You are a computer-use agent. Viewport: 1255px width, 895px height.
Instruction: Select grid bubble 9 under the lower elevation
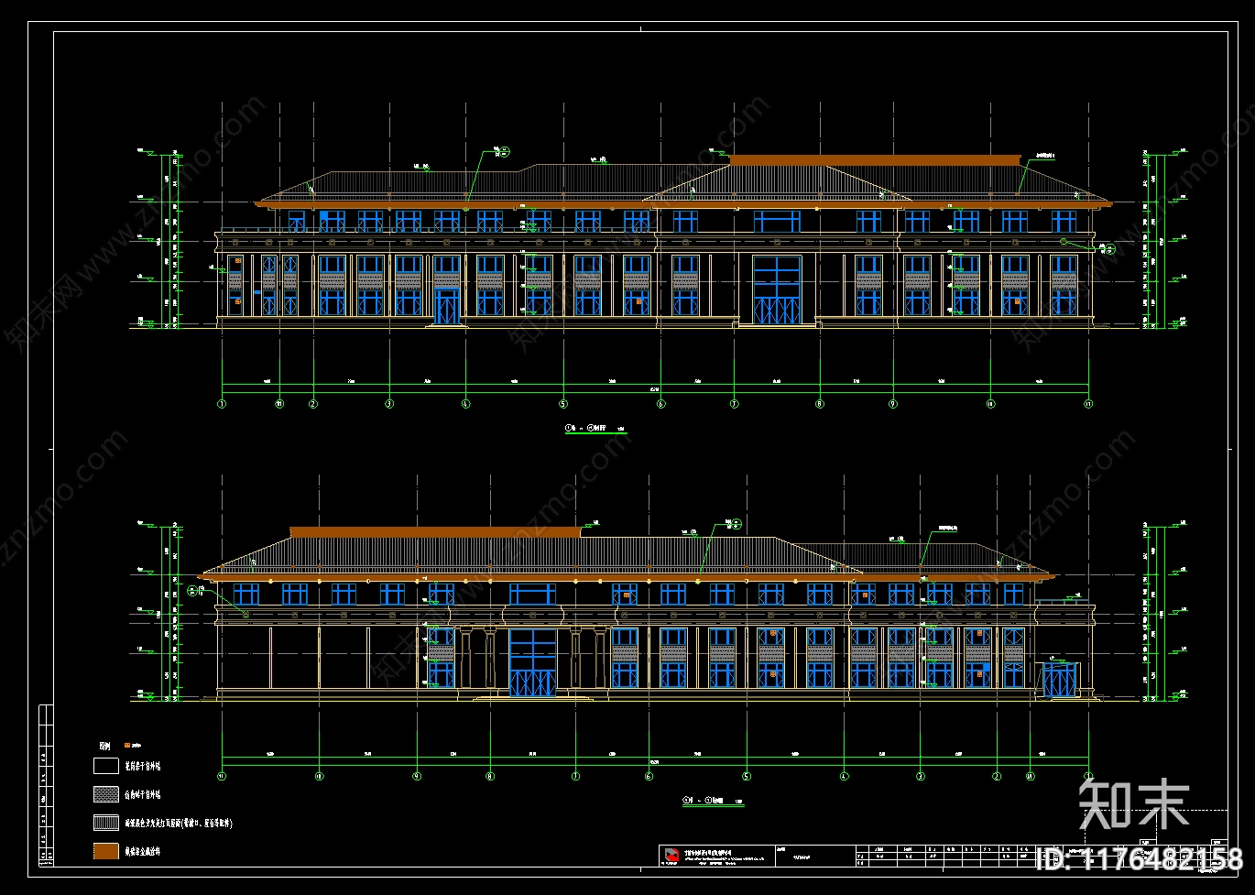pos(417,776)
